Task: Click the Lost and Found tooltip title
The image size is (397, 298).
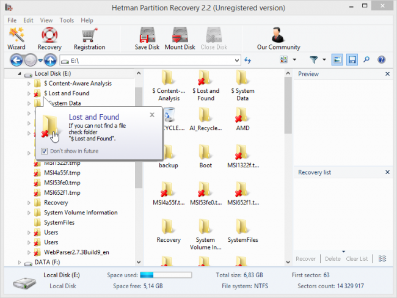Action: click(94, 117)
